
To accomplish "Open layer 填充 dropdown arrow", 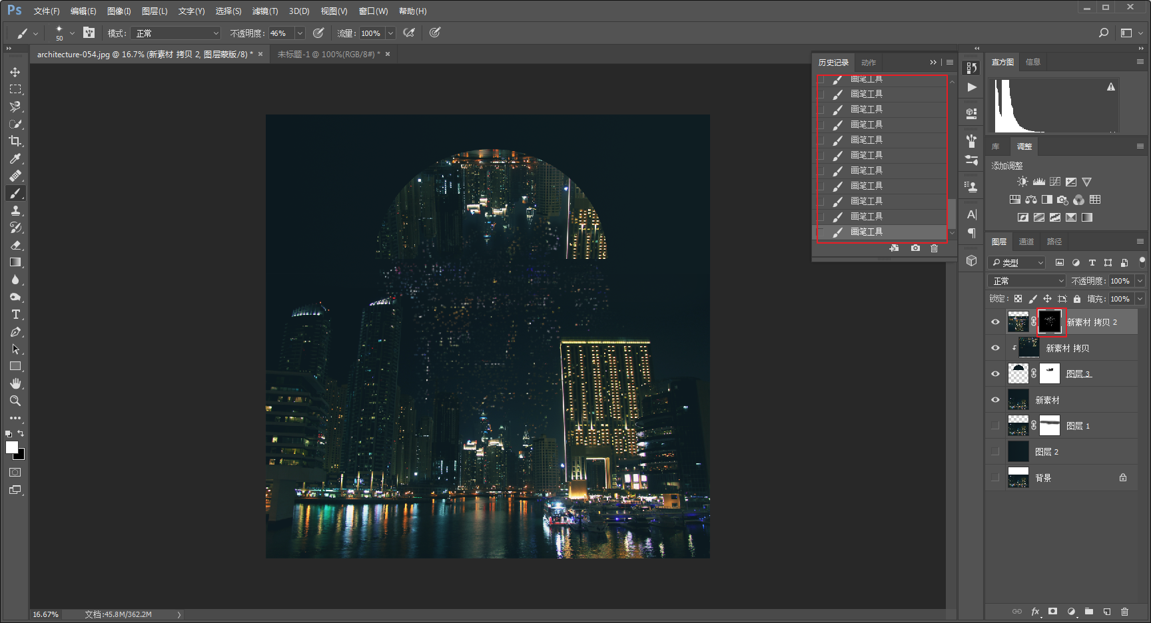I will [x=1140, y=299].
